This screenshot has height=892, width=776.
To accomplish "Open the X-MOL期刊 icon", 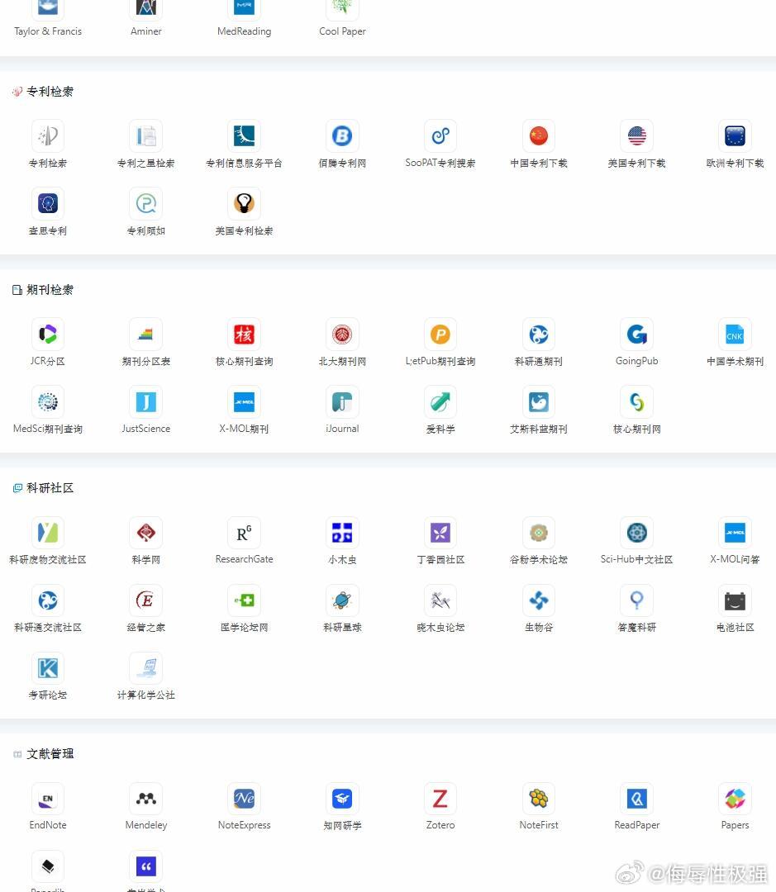I will coord(245,401).
